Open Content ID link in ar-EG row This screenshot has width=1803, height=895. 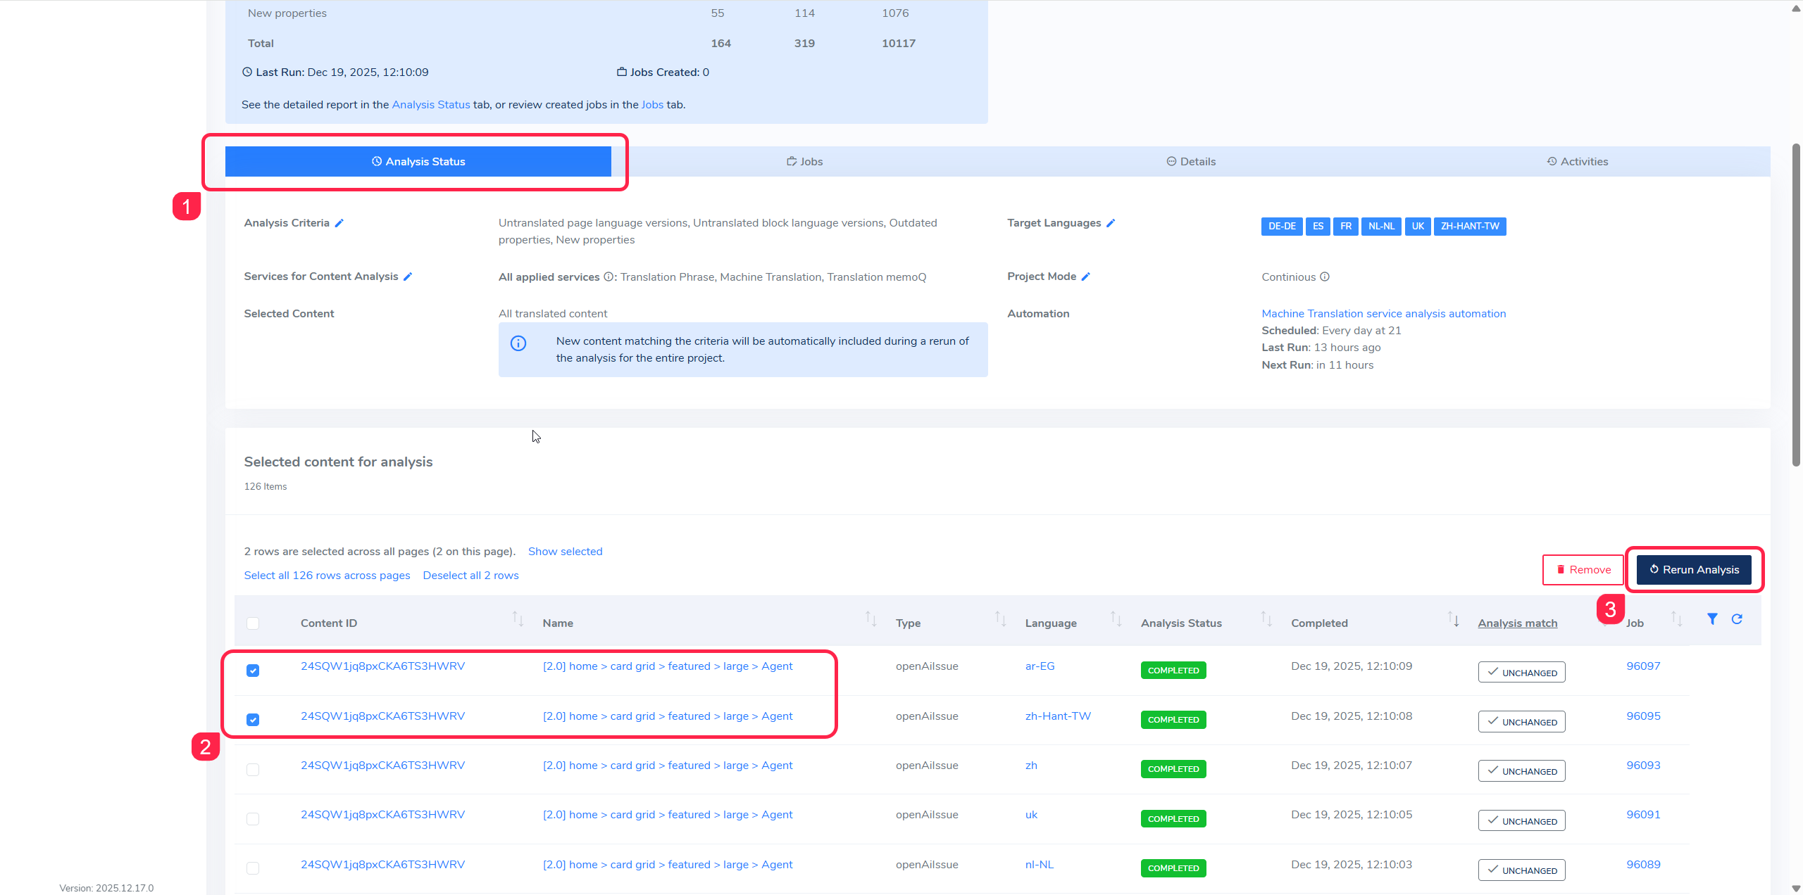(x=382, y=666)
